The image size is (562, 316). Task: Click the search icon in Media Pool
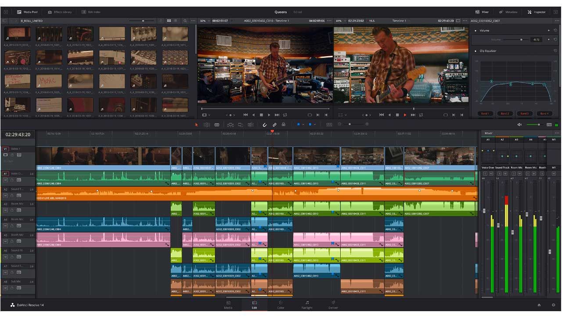185,21
